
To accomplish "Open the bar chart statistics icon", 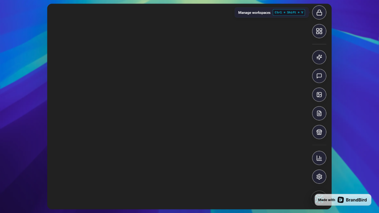I will [319, 158].
